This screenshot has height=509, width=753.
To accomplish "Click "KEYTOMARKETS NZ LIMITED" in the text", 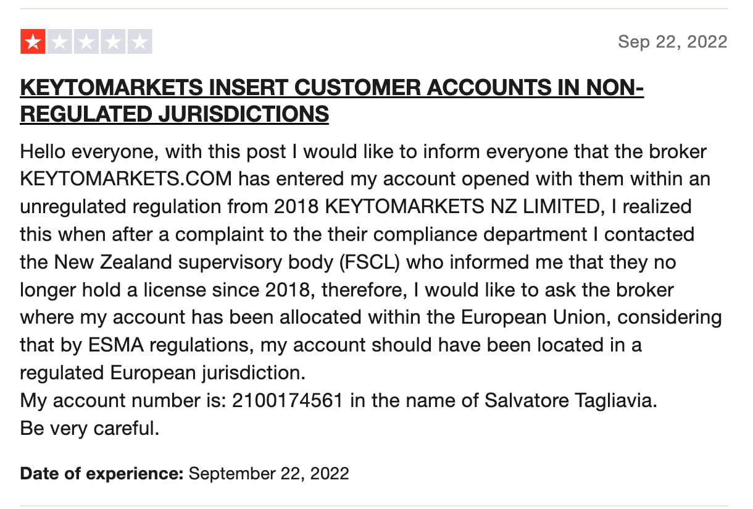I will 462,206.
